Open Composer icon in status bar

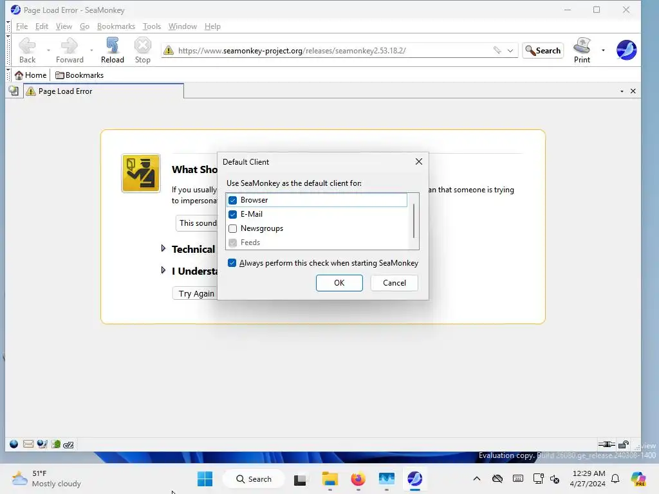pyautogui.click(x=42, y=444)
